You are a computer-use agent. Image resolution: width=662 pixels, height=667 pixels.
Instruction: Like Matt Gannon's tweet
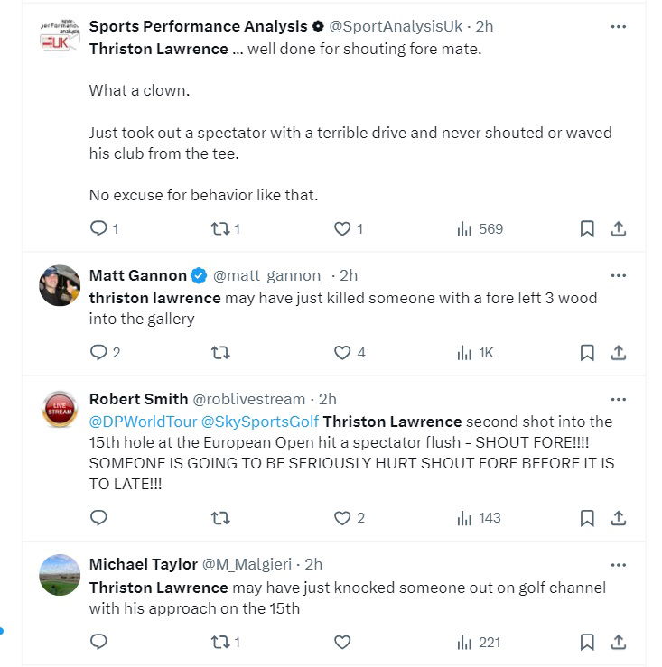click(342, 353)
